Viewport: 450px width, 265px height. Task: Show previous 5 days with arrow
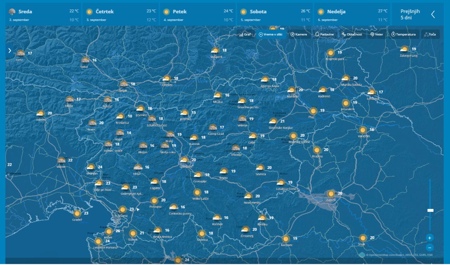(433, 14)
